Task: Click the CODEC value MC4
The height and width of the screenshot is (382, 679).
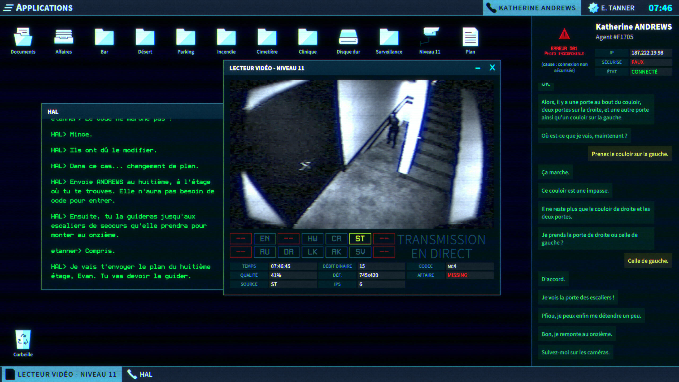Action: 469,266
